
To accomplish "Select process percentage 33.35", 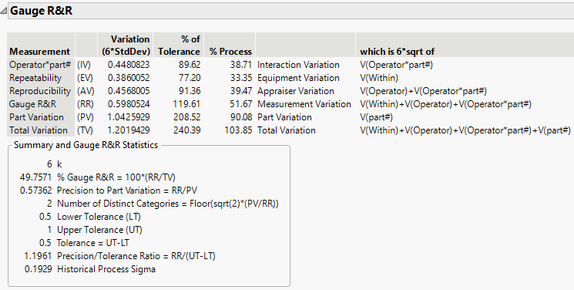I will click(x=241, y=78).
